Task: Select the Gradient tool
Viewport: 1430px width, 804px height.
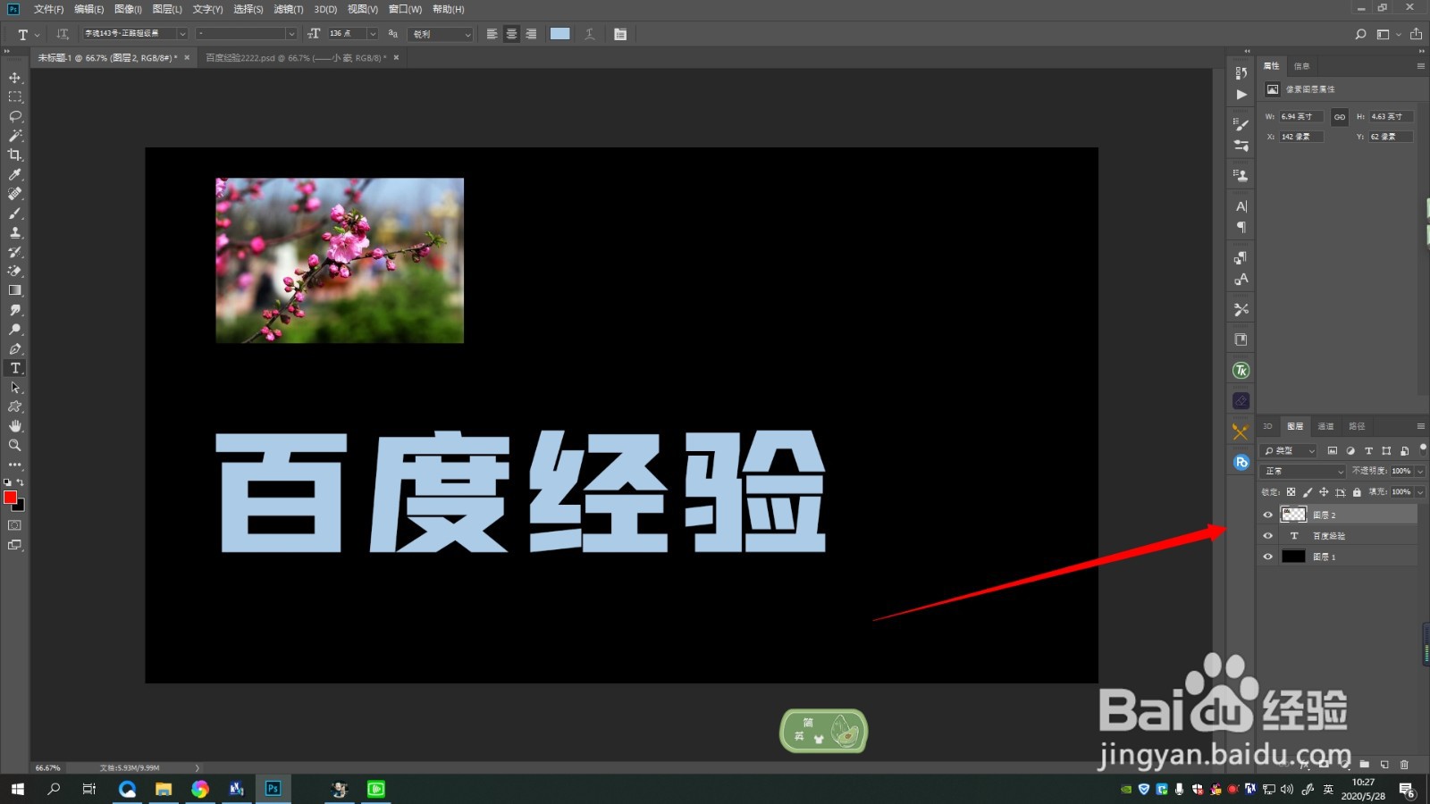Action: (x=15, y=290)
